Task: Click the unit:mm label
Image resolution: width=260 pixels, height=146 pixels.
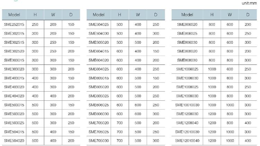Action: pos(249,3)
